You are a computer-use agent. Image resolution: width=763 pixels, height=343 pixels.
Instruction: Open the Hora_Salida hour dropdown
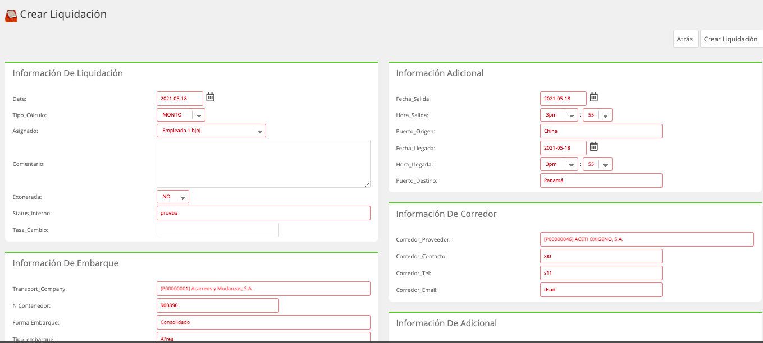(559, 115)
